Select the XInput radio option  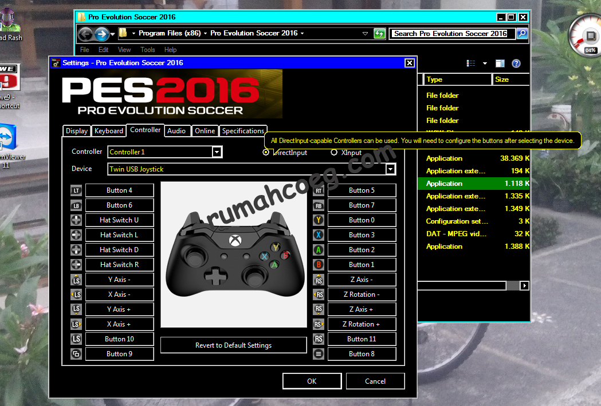click(x=334, y=152)
